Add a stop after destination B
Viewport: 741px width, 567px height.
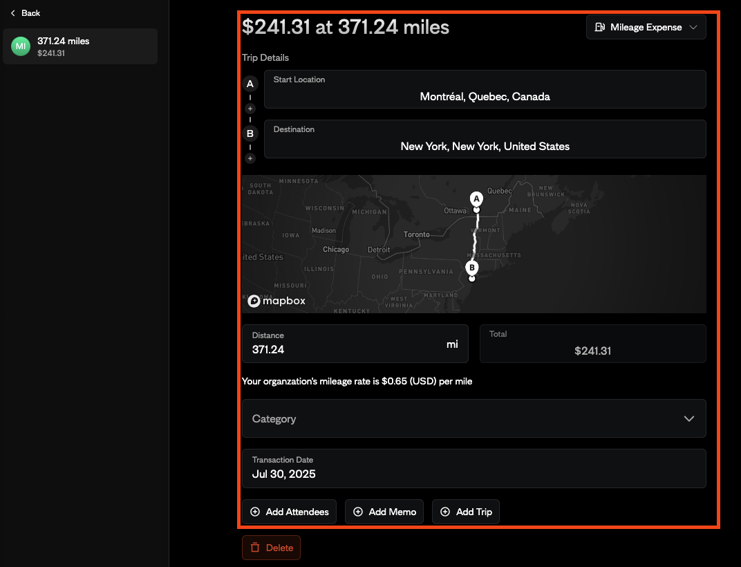[250, 158]
